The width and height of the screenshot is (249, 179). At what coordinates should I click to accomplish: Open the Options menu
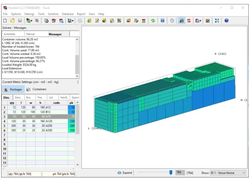(16, 14)
